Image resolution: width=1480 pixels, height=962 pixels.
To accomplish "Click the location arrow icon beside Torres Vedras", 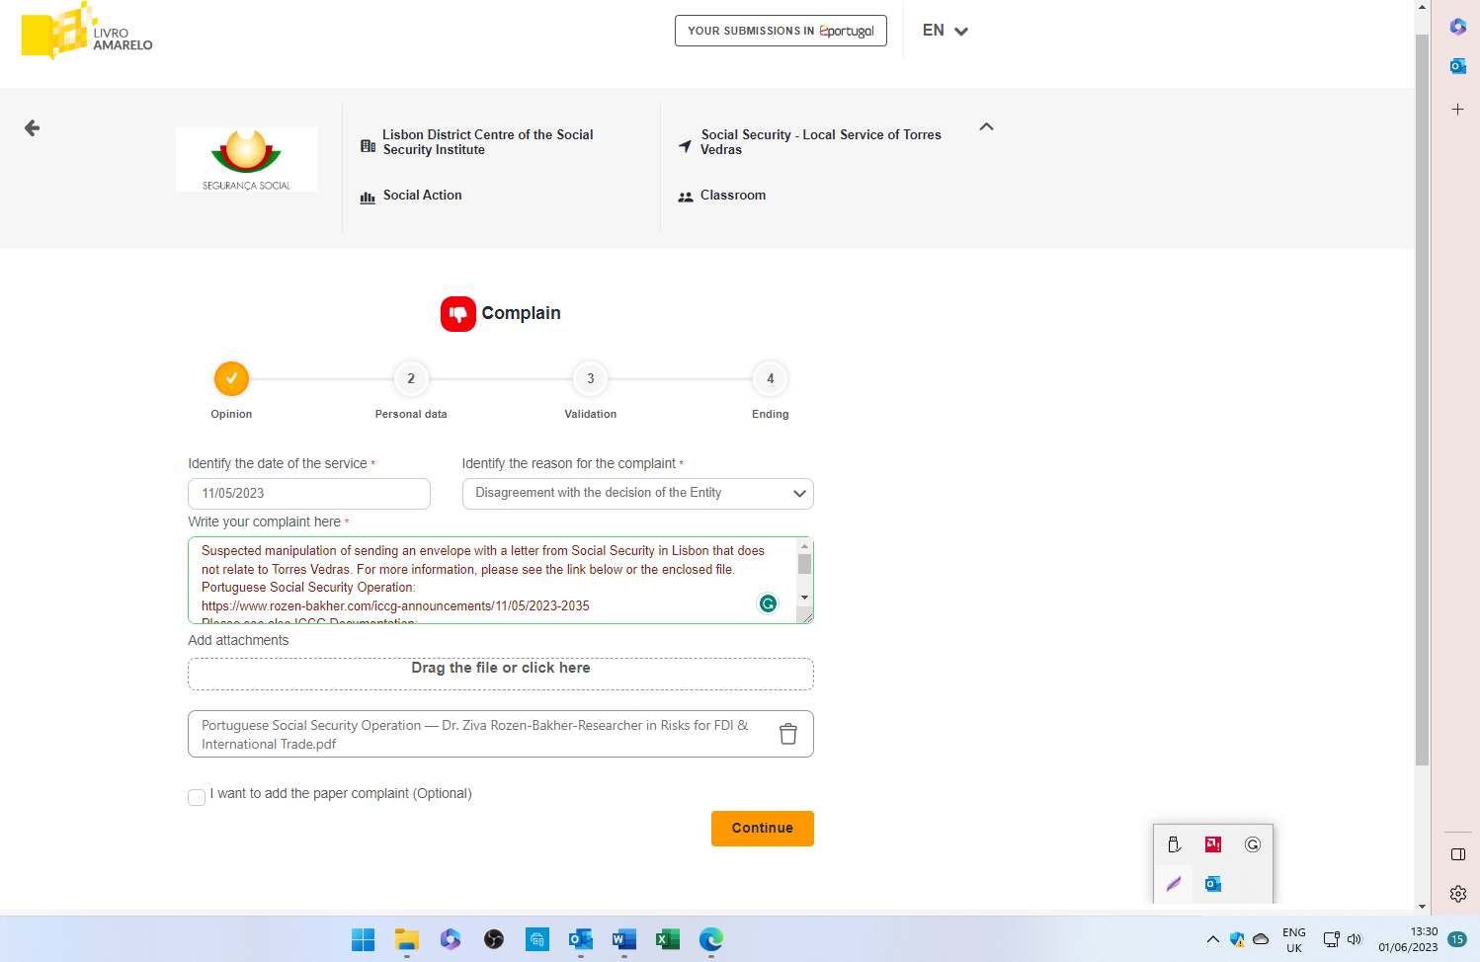I will [x=686, y=146].
